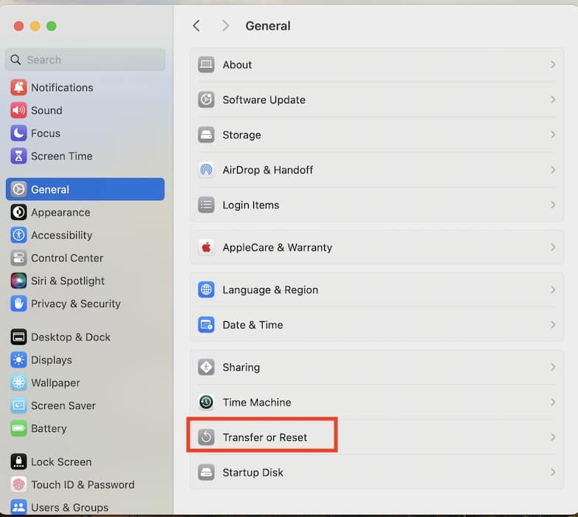Expand the Login Items row chevron

(x=552, y=205)
